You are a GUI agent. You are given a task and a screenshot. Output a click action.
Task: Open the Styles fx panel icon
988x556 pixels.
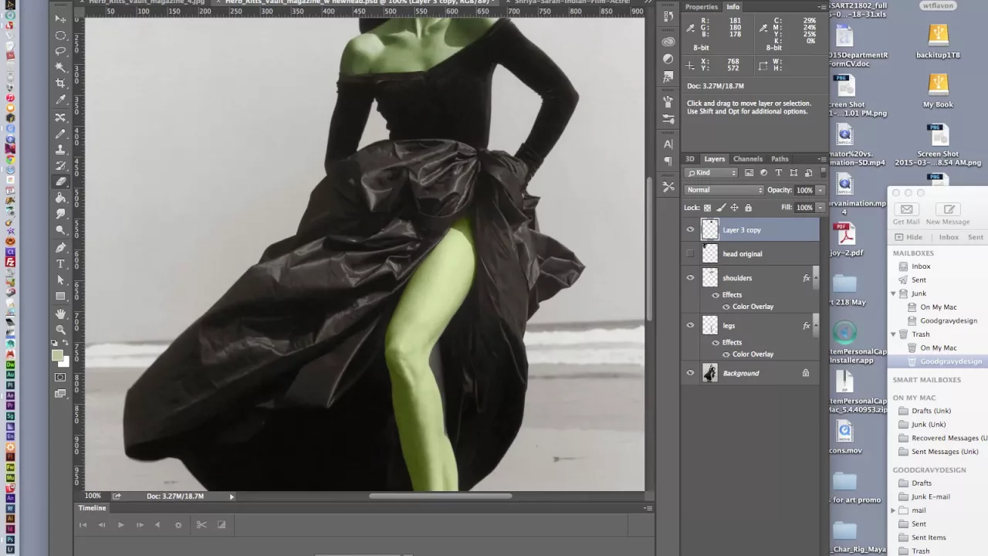pos(668,76)
